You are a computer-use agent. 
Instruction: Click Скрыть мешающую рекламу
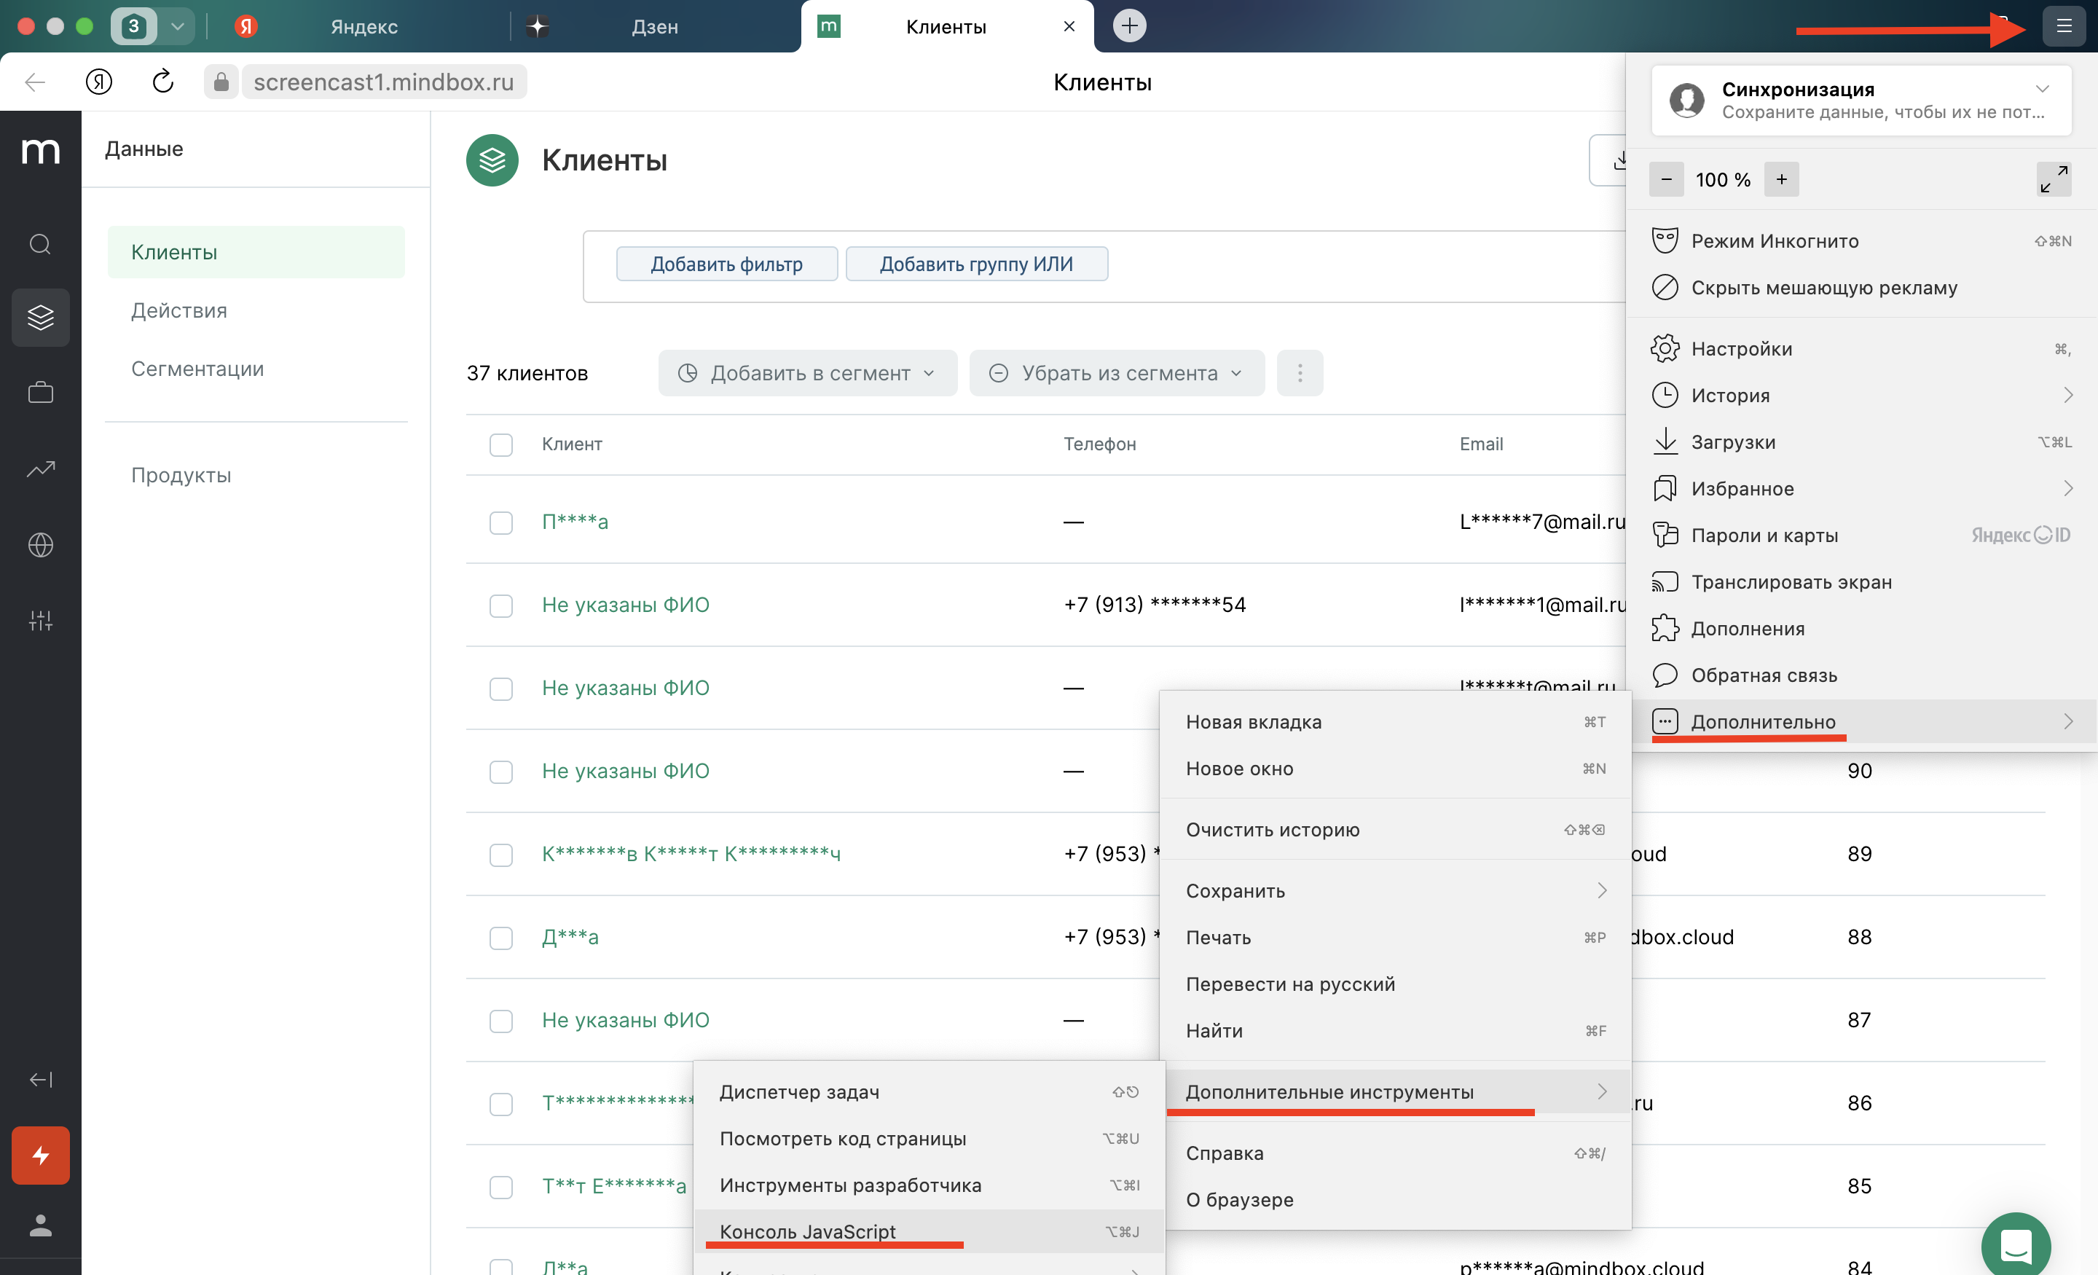point(1861,288)
